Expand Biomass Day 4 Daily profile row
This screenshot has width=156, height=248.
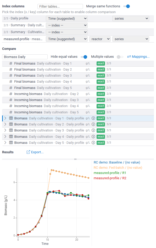(x=5, y=136)
